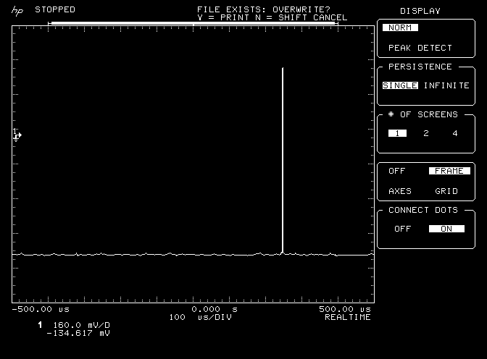
Task: Click the memory position bar above graph
Action: click(193, 23)
